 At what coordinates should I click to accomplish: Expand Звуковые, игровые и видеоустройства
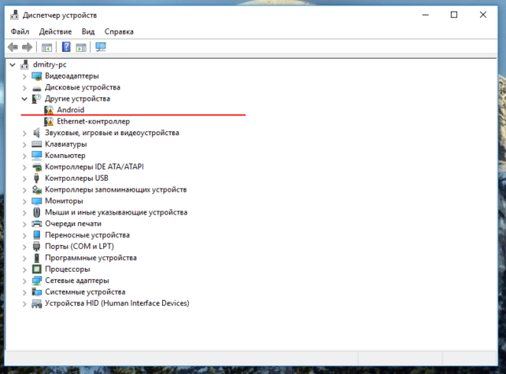24,133
